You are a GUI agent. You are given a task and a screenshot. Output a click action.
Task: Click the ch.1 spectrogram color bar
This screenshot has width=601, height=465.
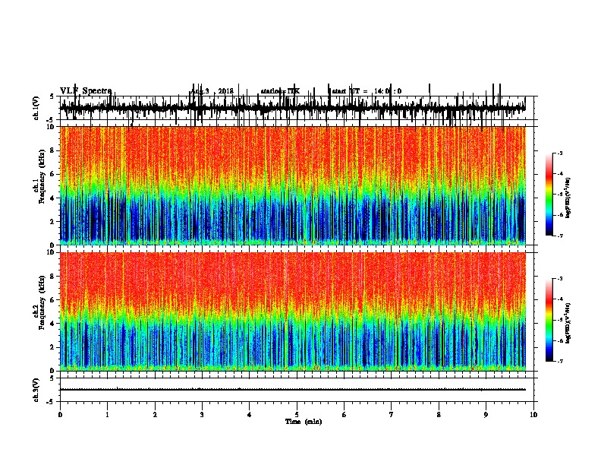coord(549,195)
